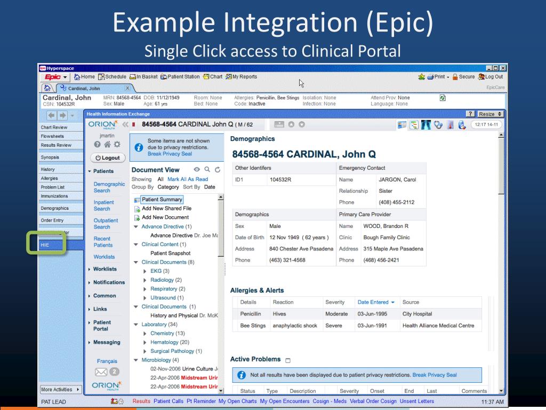Screen dimensions: 546x410
Task: Open the chest X-ray radiology icon
Action: (x=426, y=125)
